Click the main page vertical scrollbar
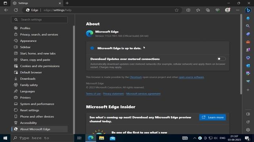 coord(241,54)
